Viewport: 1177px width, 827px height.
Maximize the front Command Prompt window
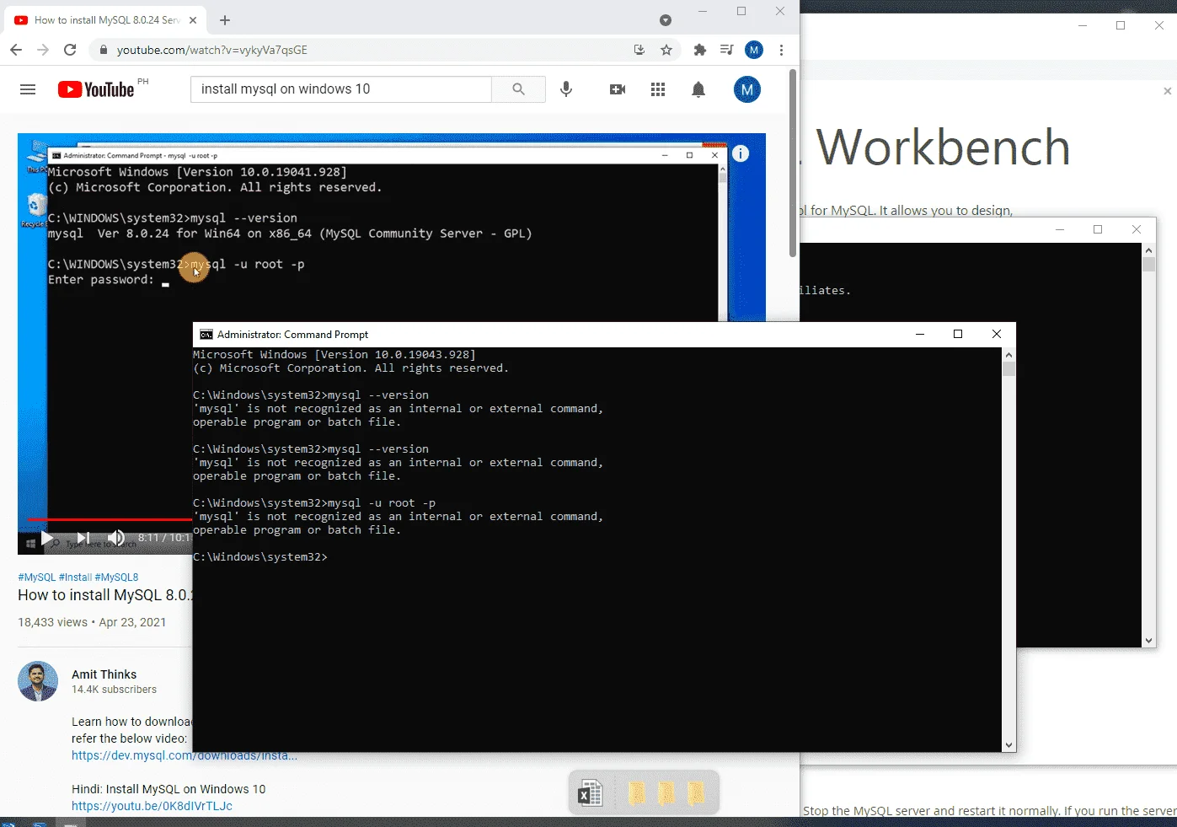tap(958, 335)
